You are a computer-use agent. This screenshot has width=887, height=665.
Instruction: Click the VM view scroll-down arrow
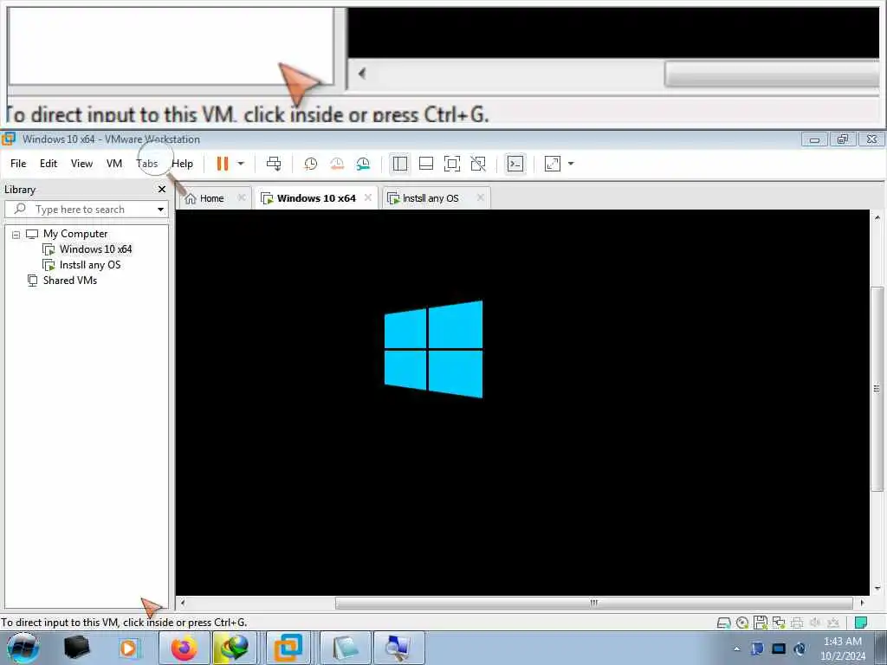877,589
